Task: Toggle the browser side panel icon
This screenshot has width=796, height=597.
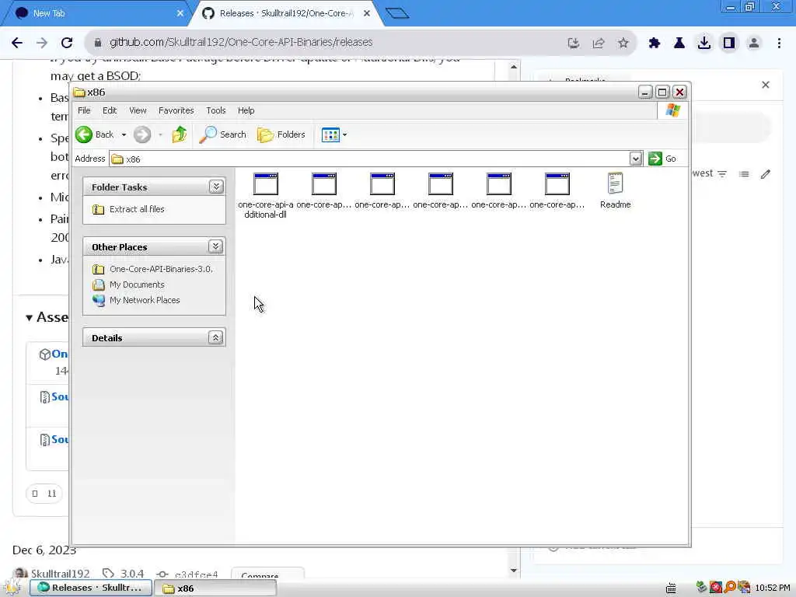Action: (729, 44)
